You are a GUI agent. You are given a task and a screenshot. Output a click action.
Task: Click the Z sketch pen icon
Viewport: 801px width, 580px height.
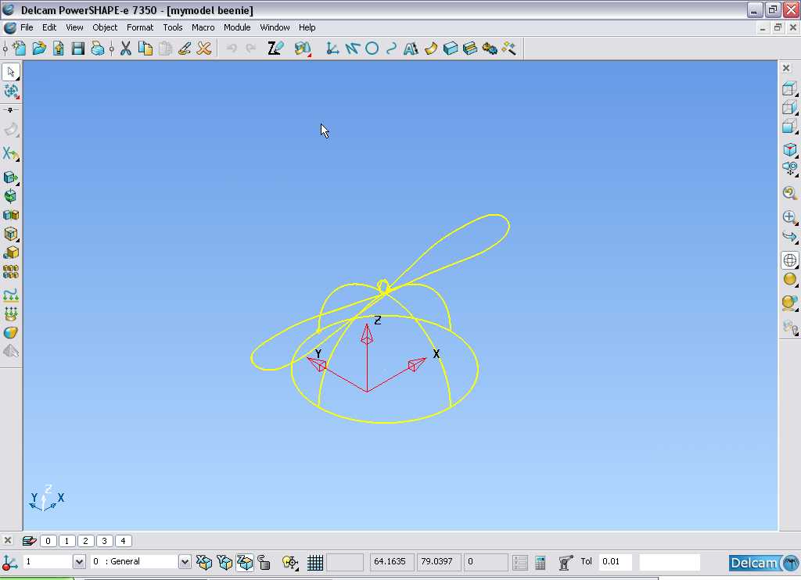click(275, 48)
